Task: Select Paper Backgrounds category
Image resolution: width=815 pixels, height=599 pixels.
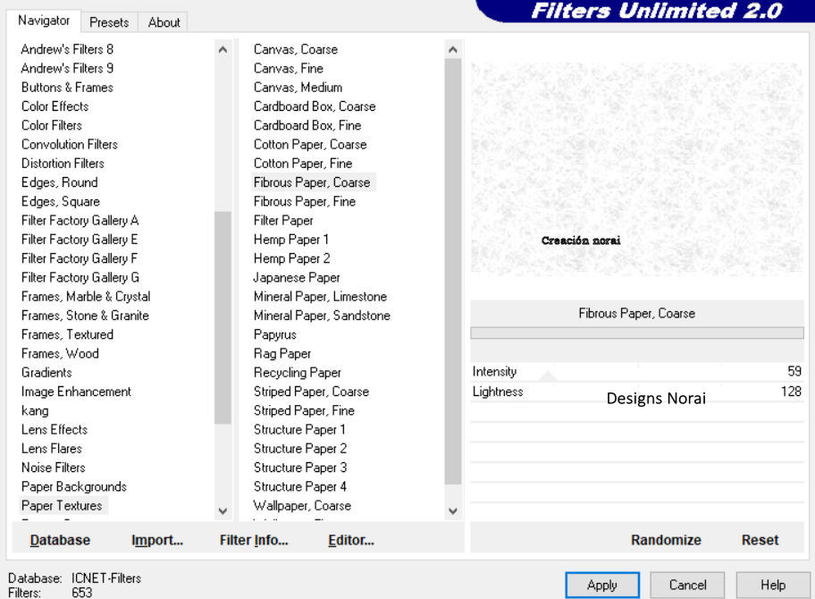Action: point(74,486)
